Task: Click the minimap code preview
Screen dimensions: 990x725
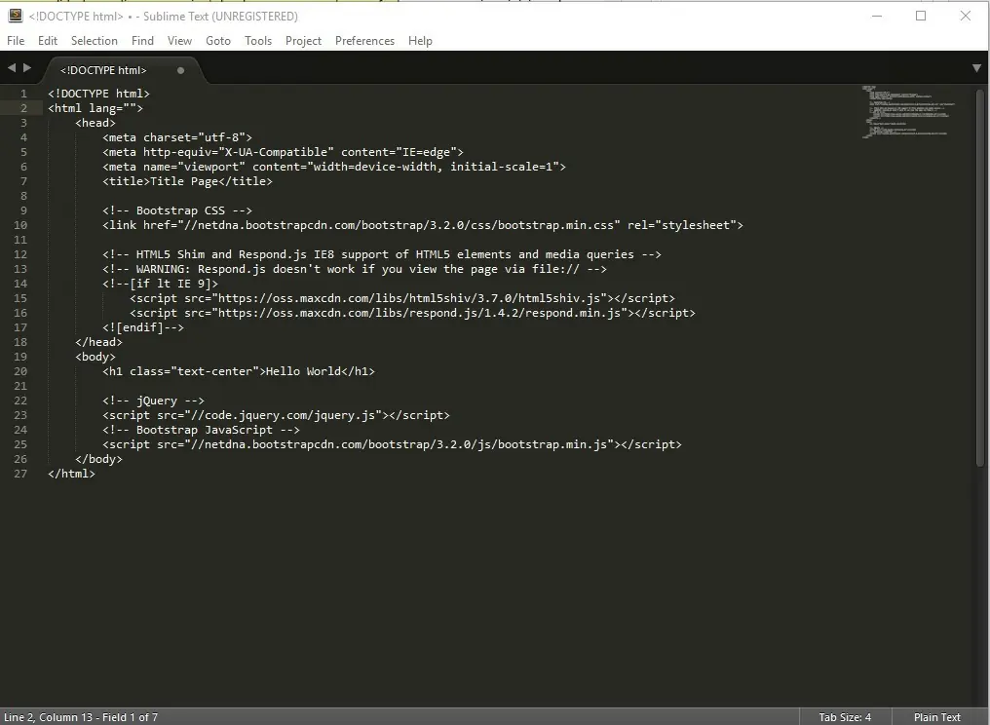Action: [x=908, y=112]
